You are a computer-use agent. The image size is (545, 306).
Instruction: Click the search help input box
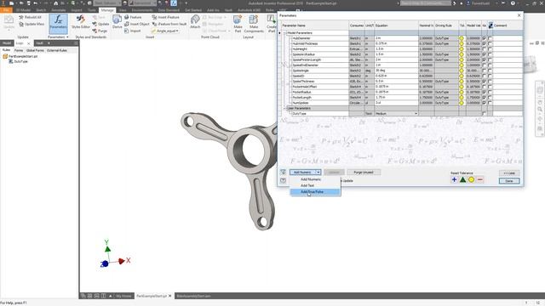tap(426, 3)
